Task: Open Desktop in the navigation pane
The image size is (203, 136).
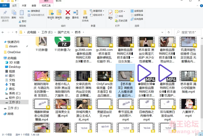Action: 13,67
